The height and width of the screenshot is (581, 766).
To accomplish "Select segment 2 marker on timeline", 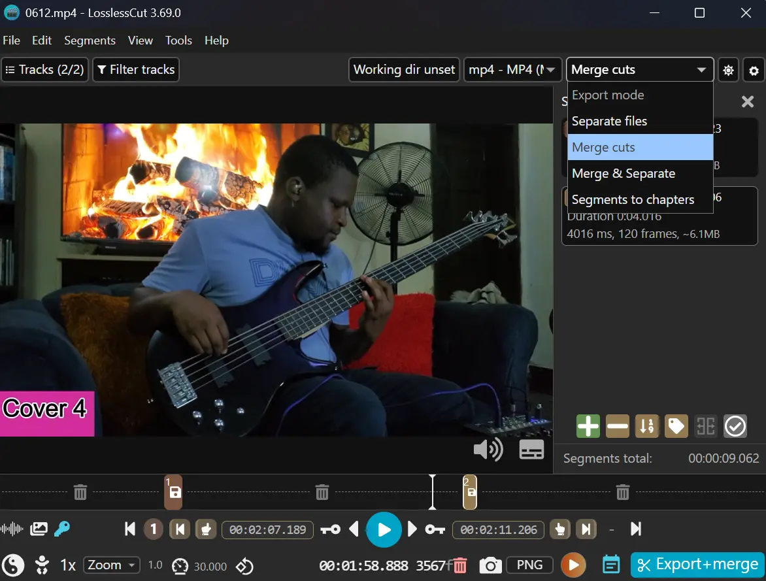I will [469, 492].
